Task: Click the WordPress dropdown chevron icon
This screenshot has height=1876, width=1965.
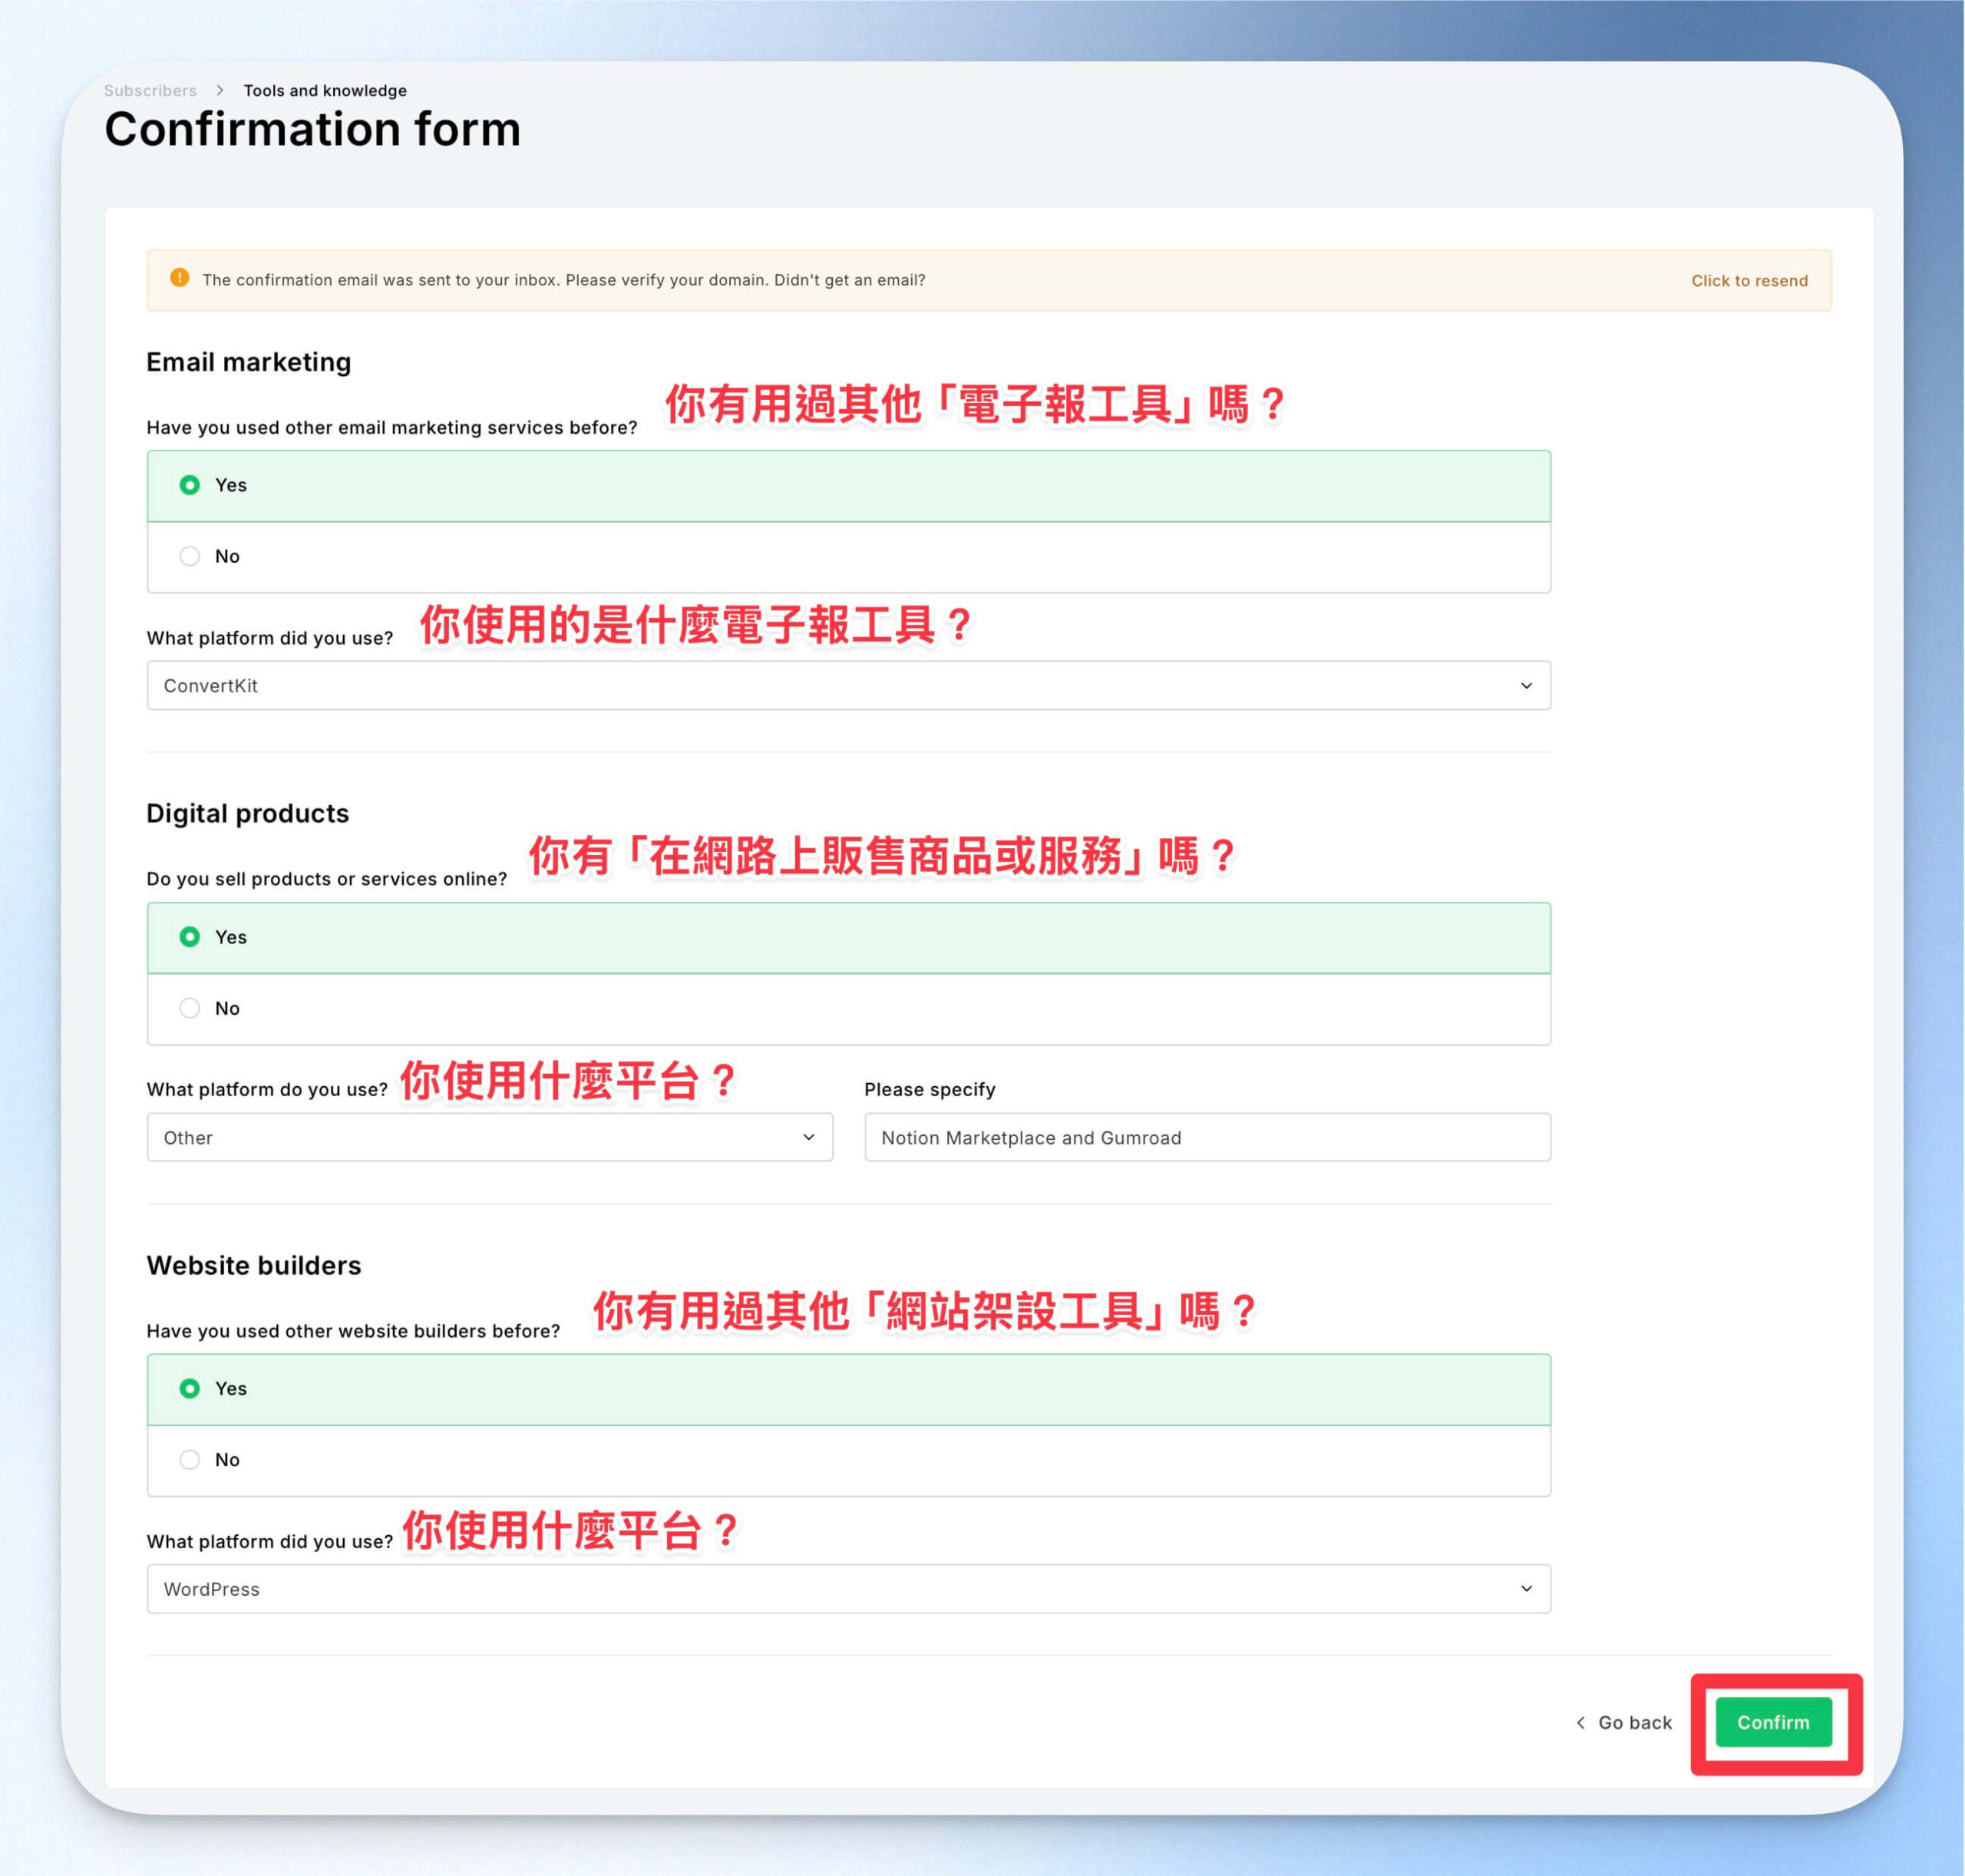Action: click(x=1526, y=1588)
